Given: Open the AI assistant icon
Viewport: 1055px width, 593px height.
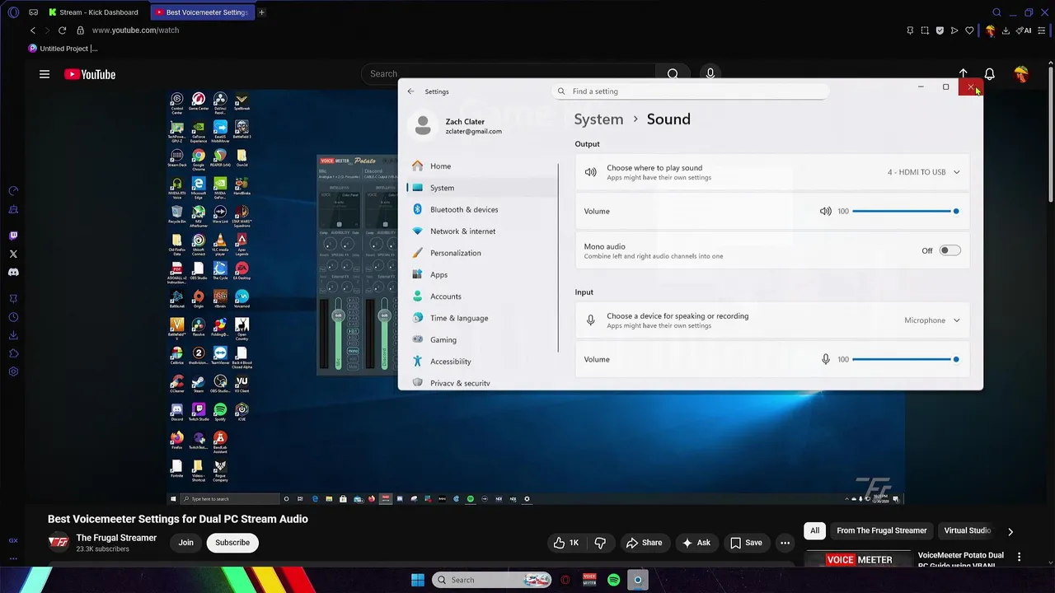Looking at the screenshot, I should click(x=1025, y=30).
